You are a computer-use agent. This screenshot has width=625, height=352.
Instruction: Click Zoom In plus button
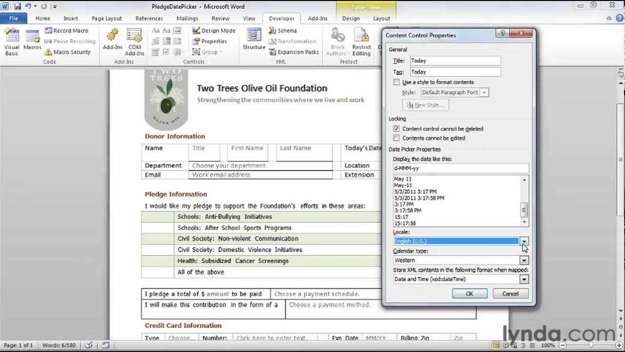[x=620, y=345]
